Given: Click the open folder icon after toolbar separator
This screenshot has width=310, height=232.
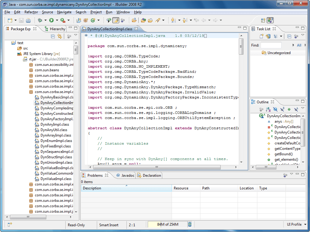Looking at the screenshot, I should [150, 20].
